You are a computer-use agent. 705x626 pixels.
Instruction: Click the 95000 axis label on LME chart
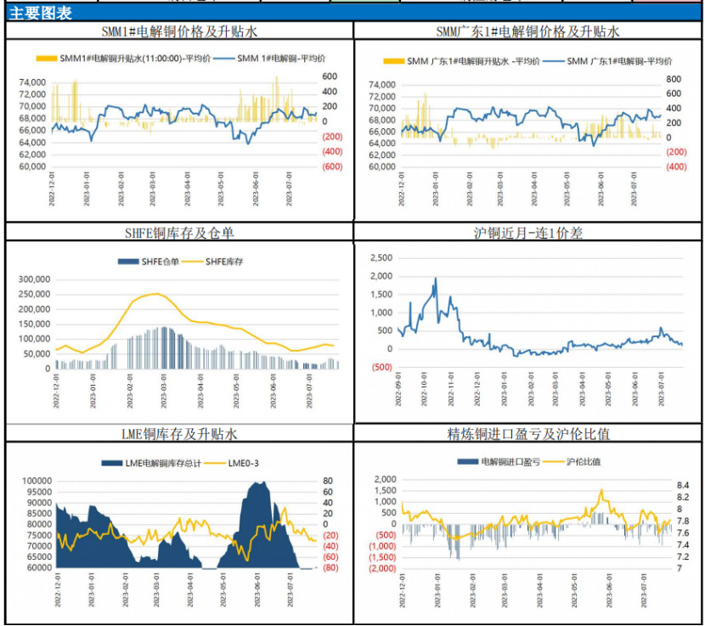point(40,492)
